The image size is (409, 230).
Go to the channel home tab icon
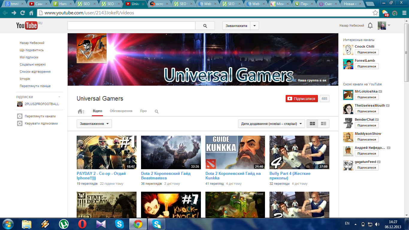(x=81, y=111)
